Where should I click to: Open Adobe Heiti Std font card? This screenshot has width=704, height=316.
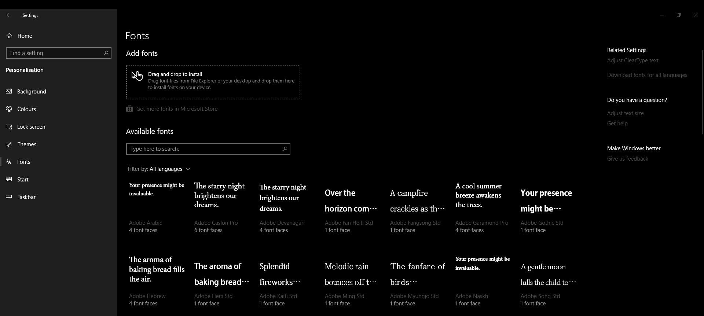pos(223,282)
